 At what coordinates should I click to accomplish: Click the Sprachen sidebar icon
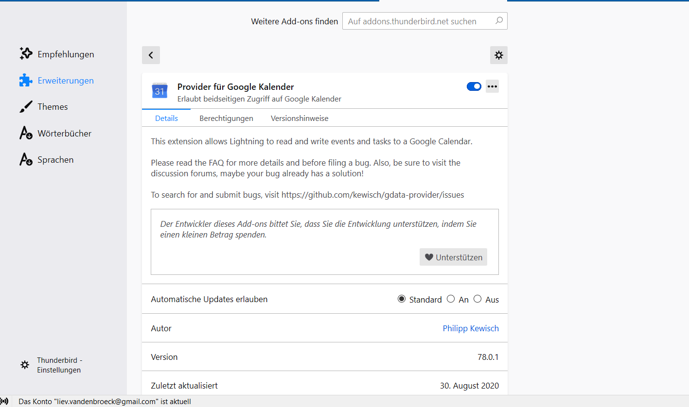tap(26, 159)
